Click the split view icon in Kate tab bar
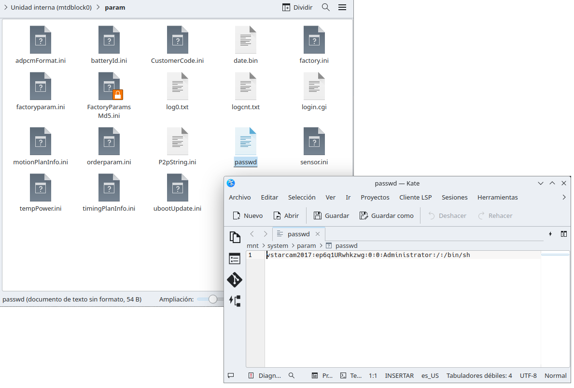The image size is (574, 388). (x=563, y=234)
